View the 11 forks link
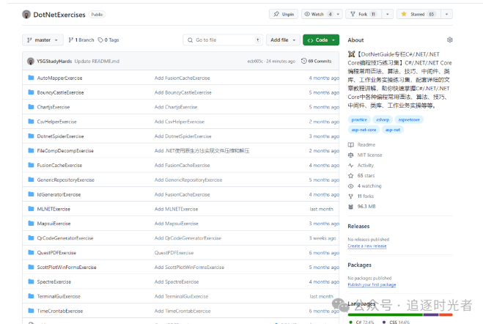The width and height of the screenshot is (483, 324). [365, 196]
